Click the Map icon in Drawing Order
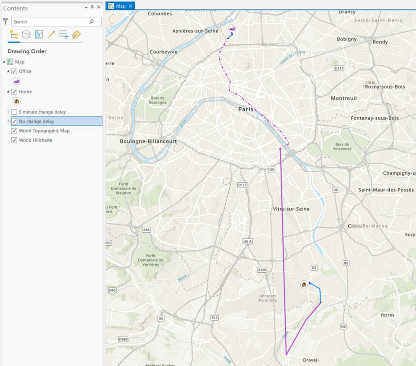 10,62
